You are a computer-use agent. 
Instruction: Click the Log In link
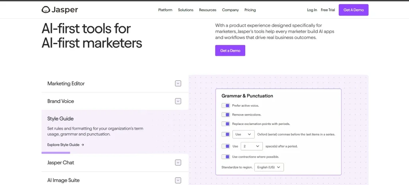pyautogui.click(x=312, y=10)
